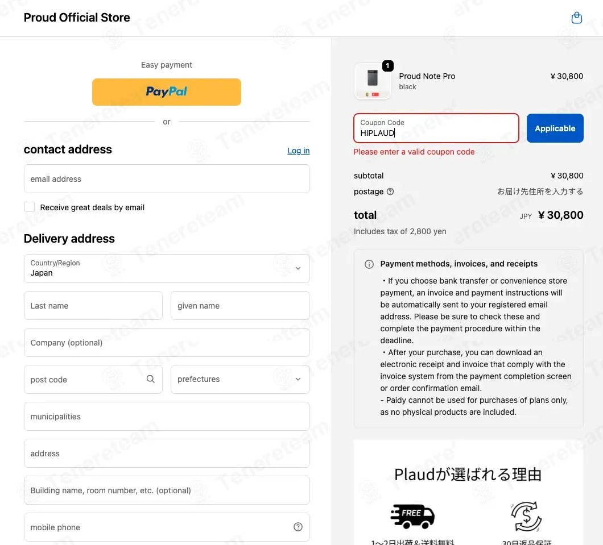This screenshot has height=545, width=603.
Task: Click the postage help question icon
Action: [390, 192]
